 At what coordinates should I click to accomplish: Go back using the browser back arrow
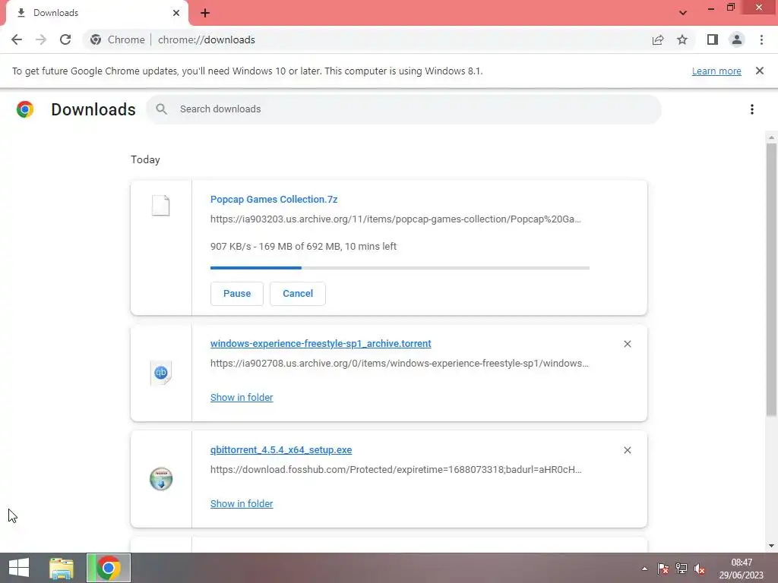pyautogui.click(x=17, y=39)
